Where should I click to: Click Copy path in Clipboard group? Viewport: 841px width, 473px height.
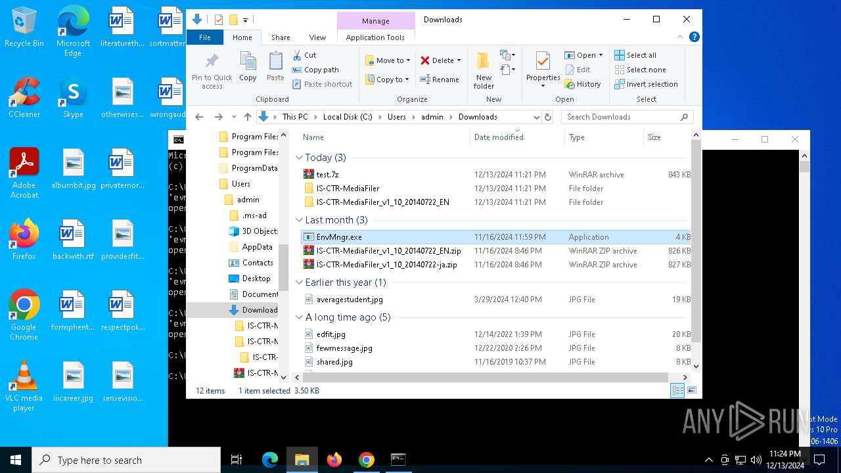[315, 70]
